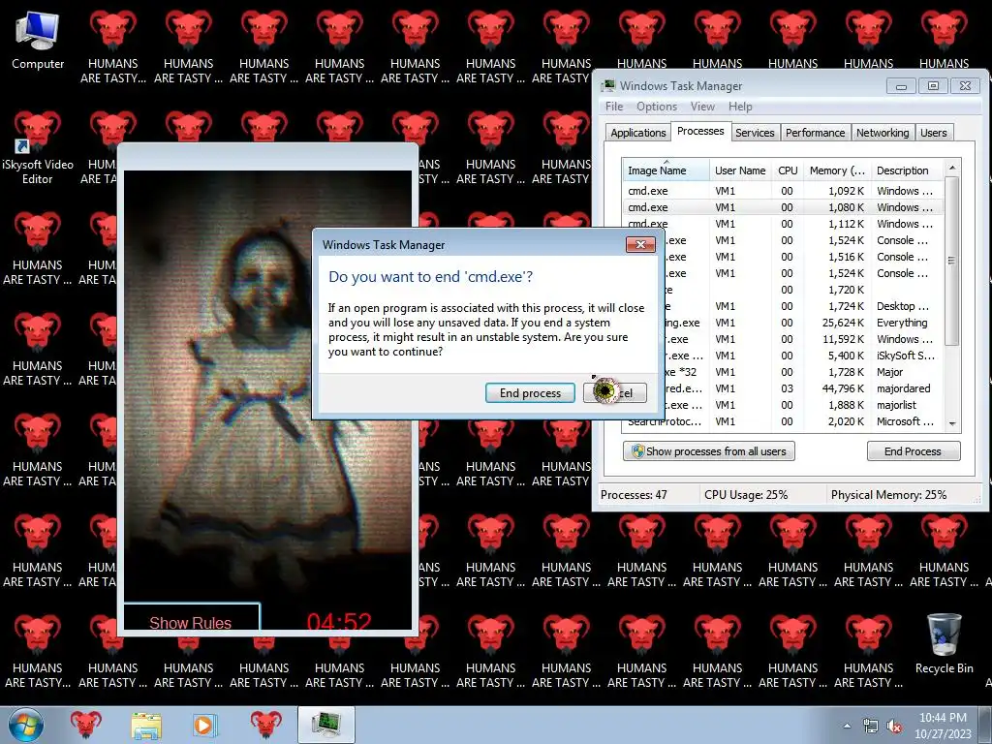Switch to the Applications tab
This screenshot has height=744, width=992.
point(637,132)
